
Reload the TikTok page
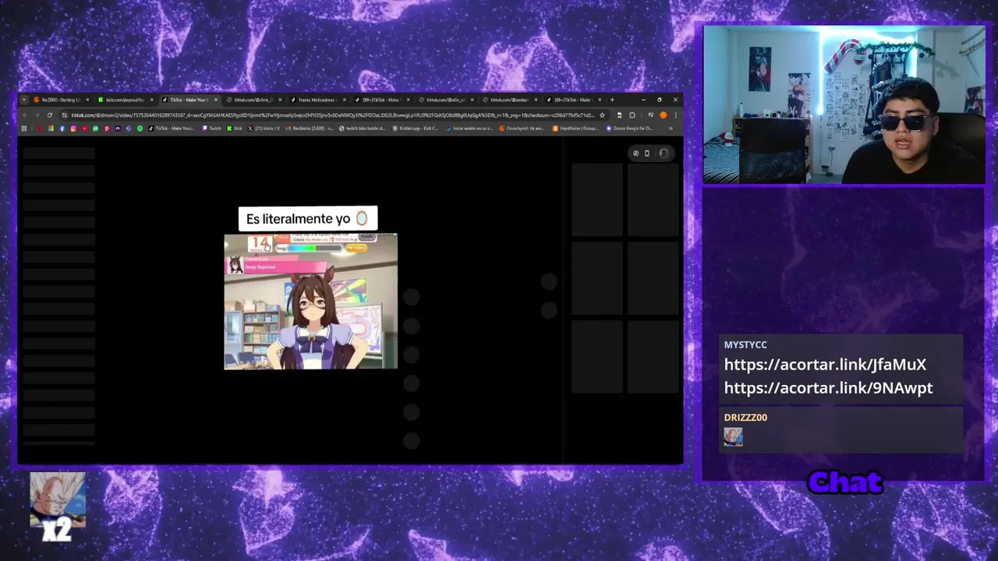50,115
